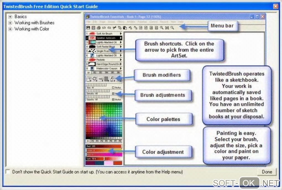Select the Working with Color topic

[32, 29]
